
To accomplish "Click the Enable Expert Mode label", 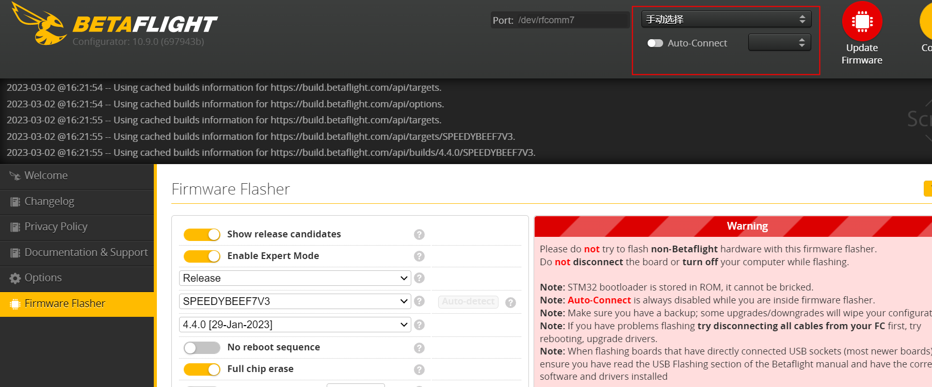I will click(x=273, y=256).
